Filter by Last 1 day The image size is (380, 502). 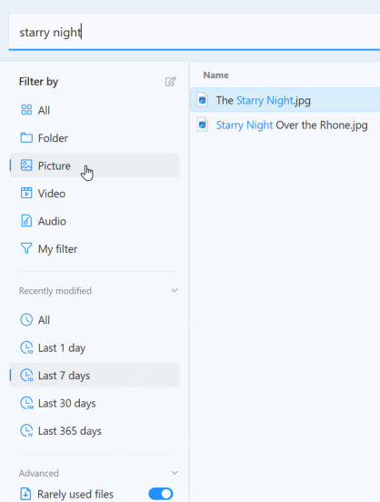[x=95, y=347]
